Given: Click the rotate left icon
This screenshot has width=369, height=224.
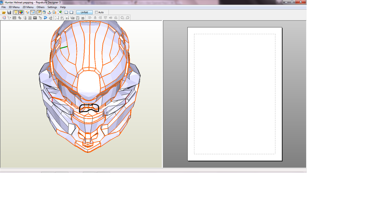Looking at the screenshot, I should point(123,18).
